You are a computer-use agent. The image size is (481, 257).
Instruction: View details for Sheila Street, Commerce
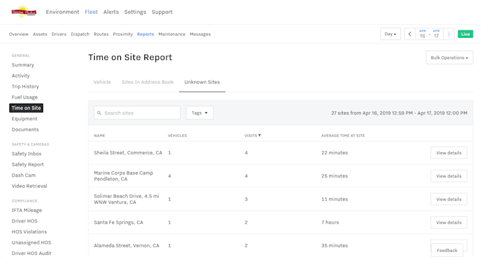click(449, 153)
